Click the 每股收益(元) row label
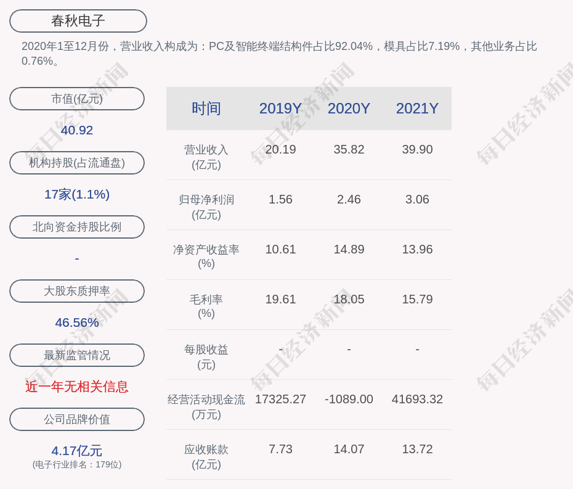This screenshot has height=489, width=573. [206, 357]
